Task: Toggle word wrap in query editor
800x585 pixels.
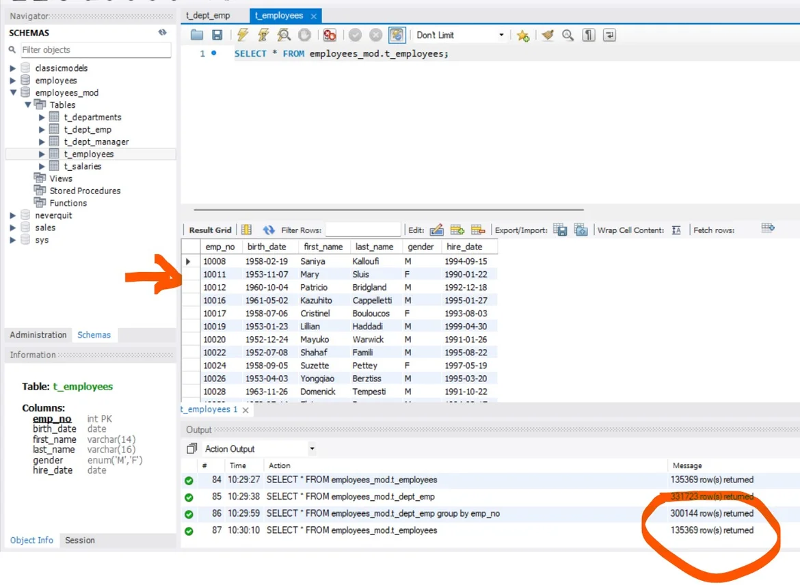Action: 609,36
